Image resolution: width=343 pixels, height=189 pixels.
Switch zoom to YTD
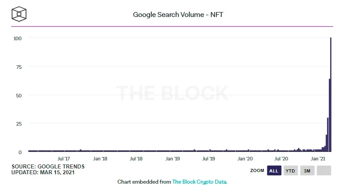pos(290,171)
